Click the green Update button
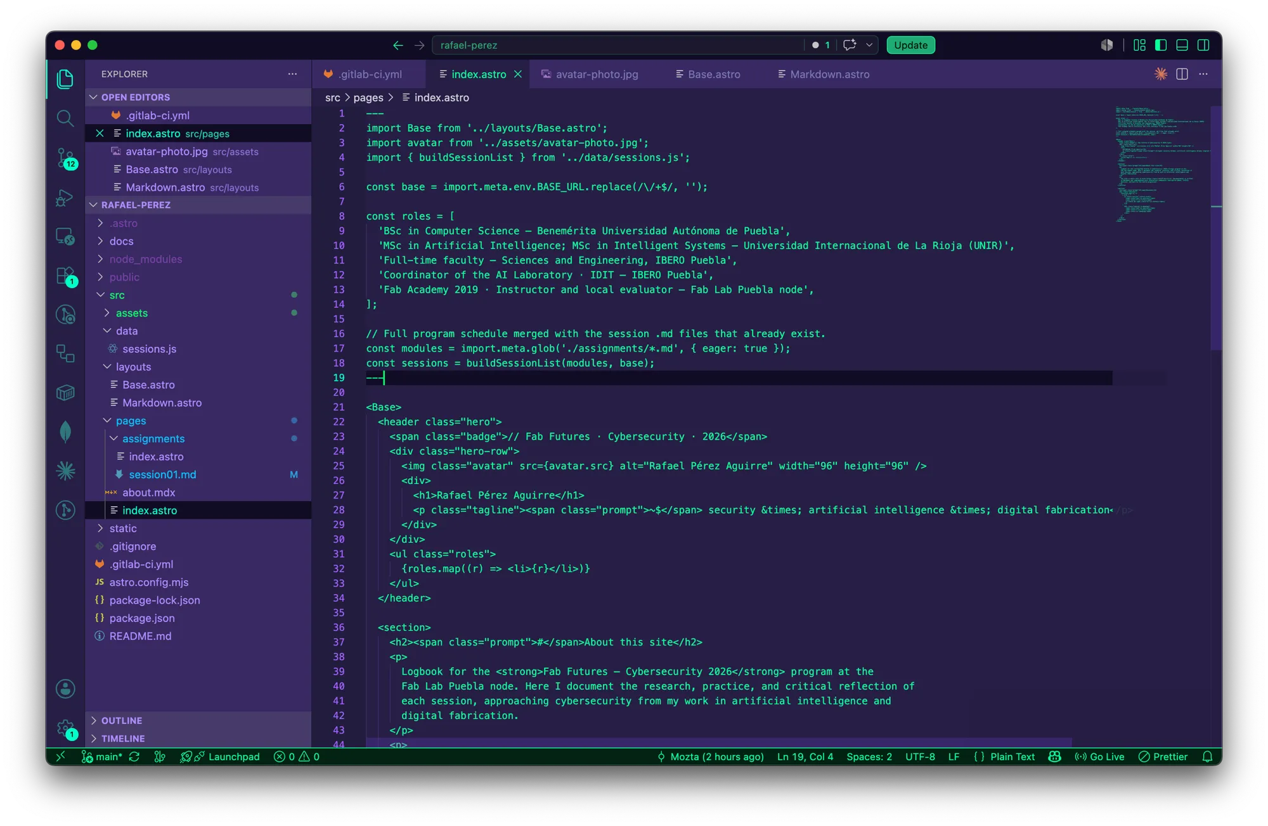This screenshot has width=1268, height=826. [x=910, y=45]
